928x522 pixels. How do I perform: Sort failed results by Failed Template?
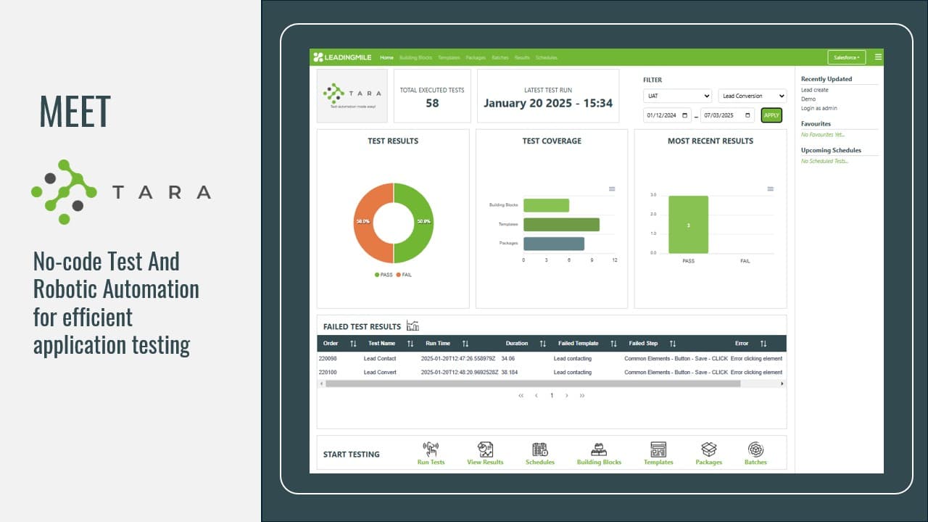613,344
